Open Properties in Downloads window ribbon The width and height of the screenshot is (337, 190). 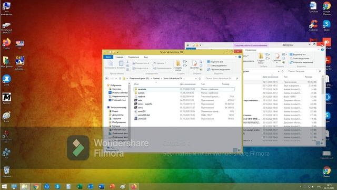coord(277,58)
